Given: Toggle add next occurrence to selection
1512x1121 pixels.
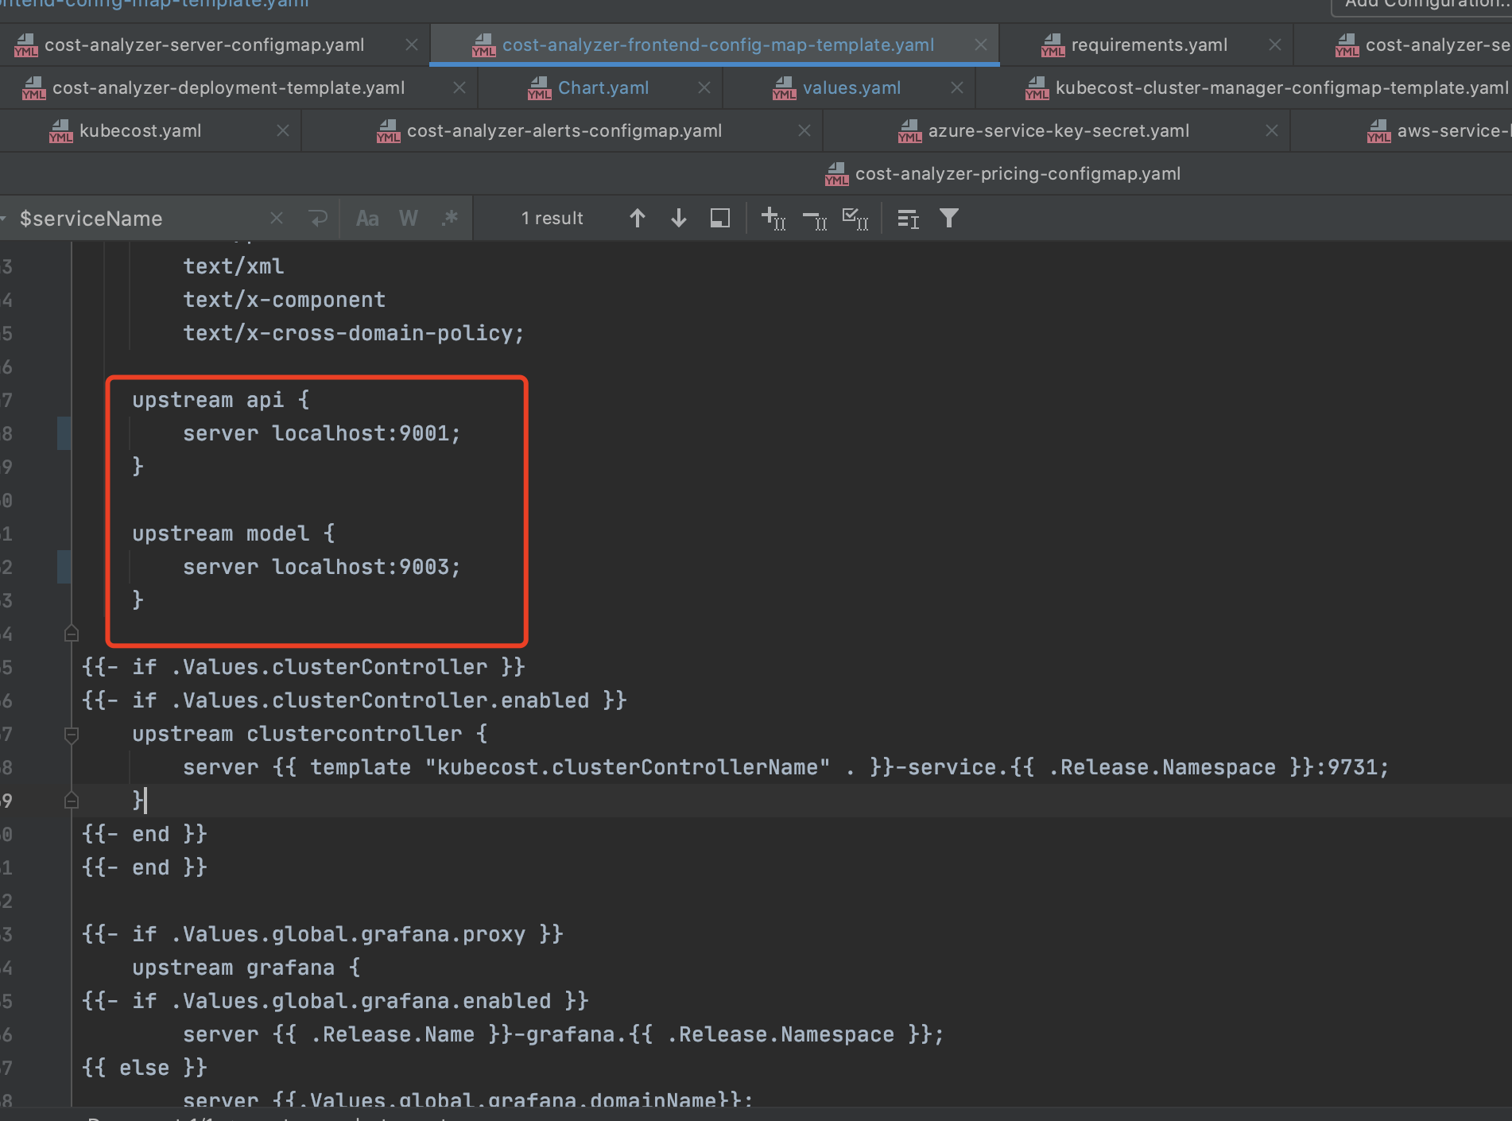Looking at the screenshot, I should 773,217.
